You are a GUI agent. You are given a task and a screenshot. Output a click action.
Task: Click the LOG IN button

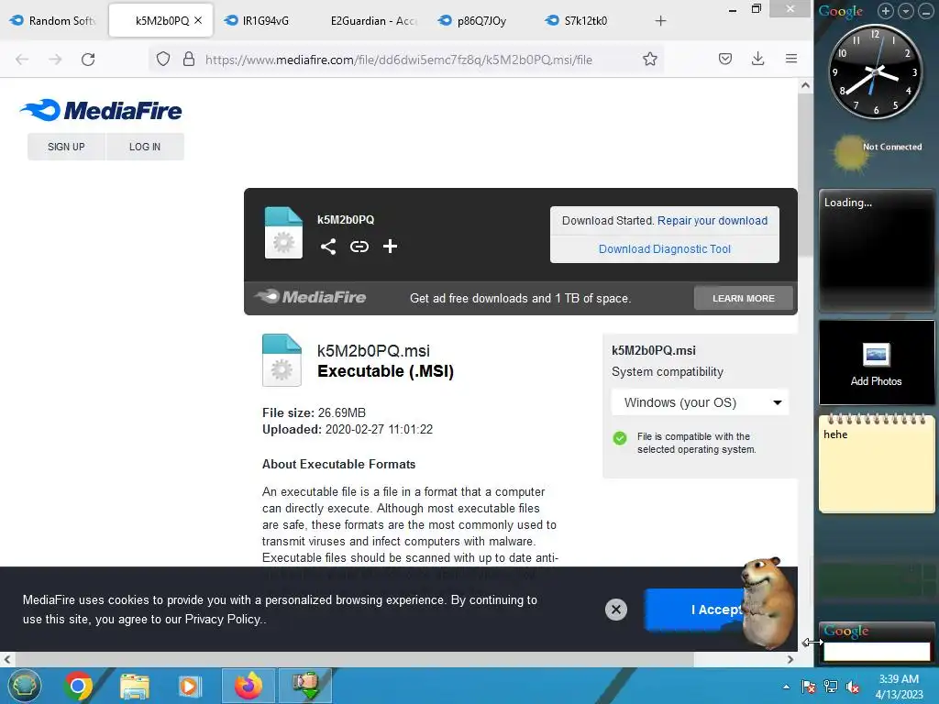coord(145,147)
